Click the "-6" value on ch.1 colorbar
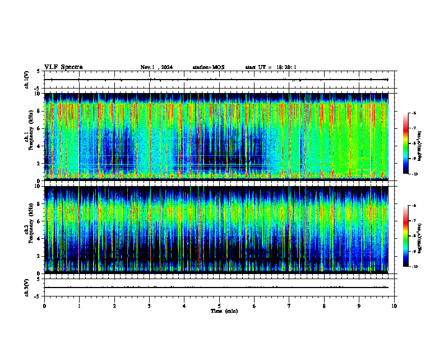444x343 pixels. [414, 113]
